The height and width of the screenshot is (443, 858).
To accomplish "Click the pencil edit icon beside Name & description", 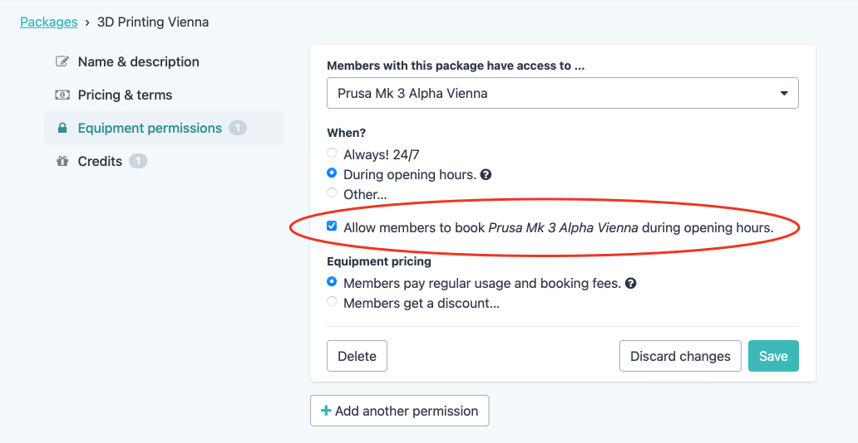I will [x=62, y=62].
